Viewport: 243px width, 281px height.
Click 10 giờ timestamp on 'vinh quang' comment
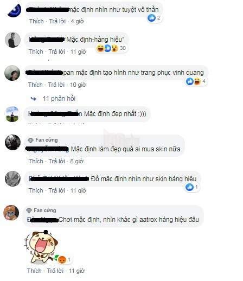tap(78, 85)
